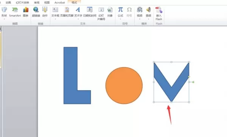Switch to the View (视图) tab
The width and height of the screenshot is (227, 137).
[x=47, y=3]
